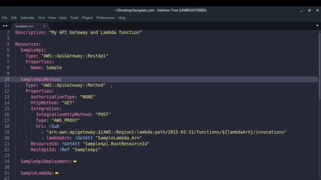Click the "lambdaArn" key on line 20
This screenshot has width=321, height=180.
[58, 138]
